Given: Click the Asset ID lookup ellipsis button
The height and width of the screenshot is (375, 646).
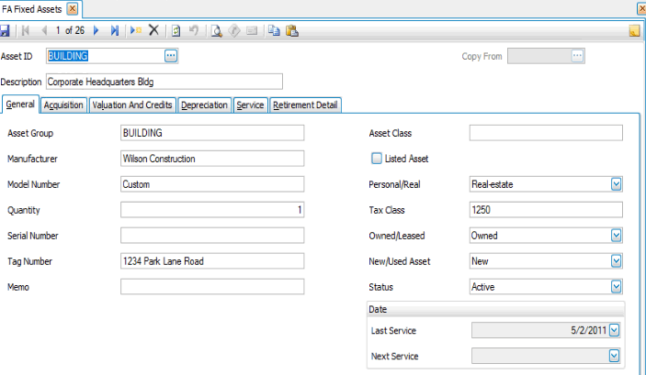Looking at the screenshot, I should tap(170, 56).
